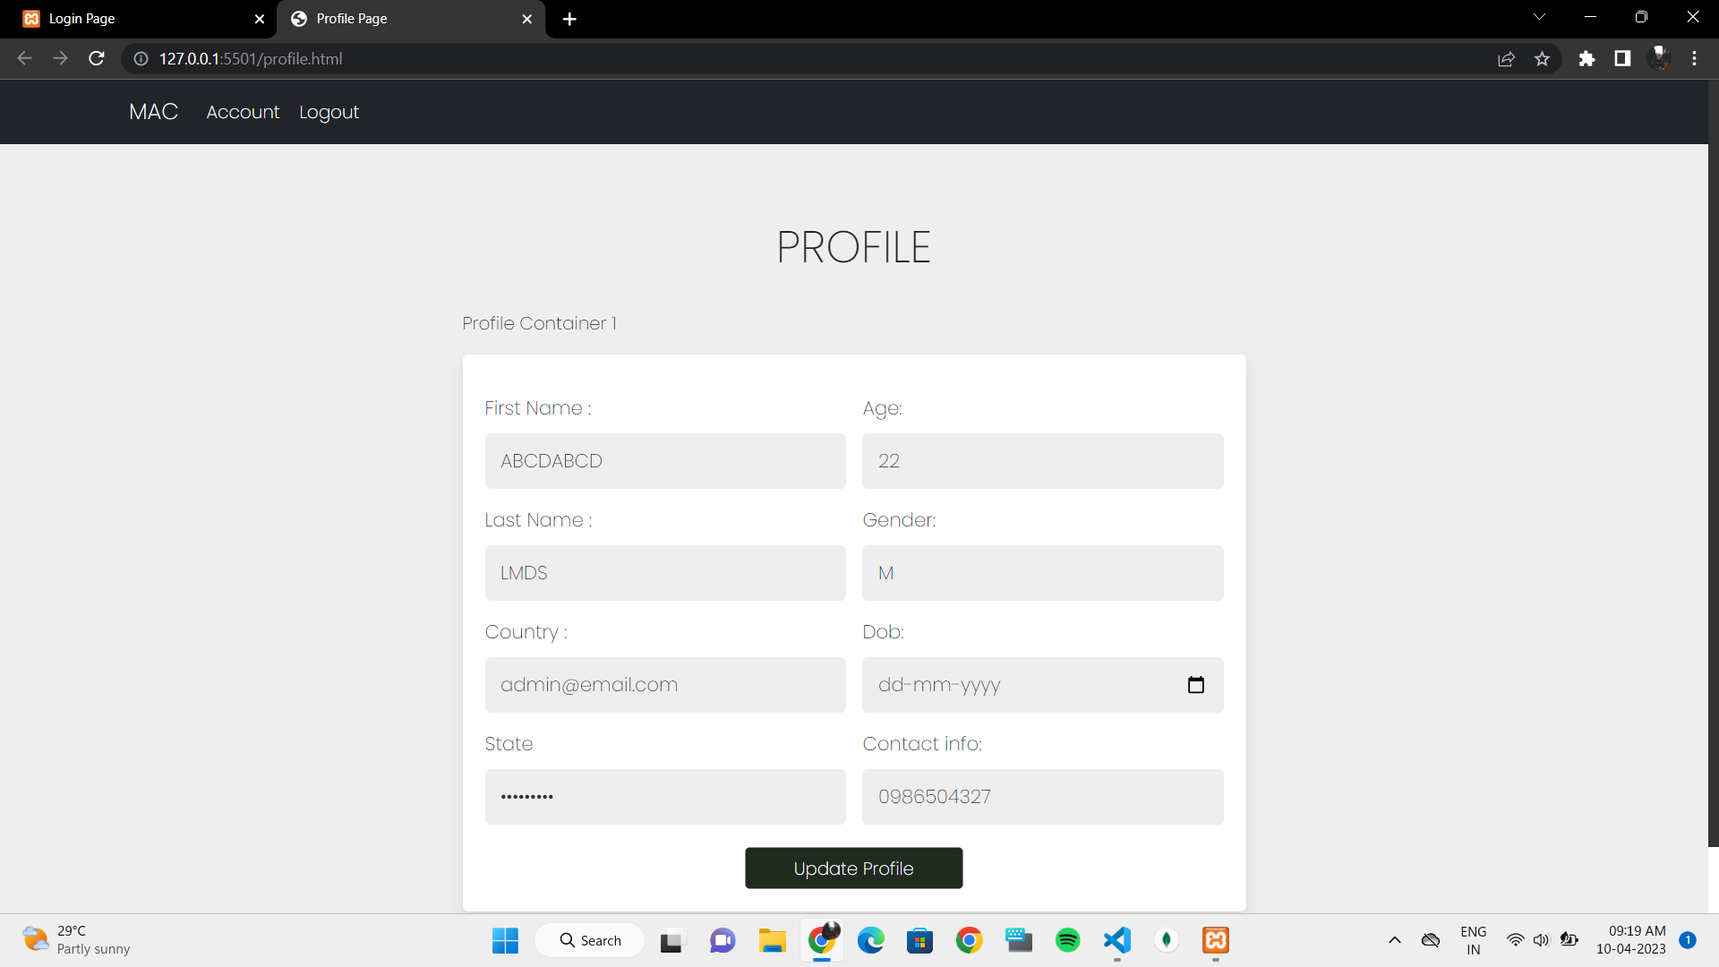Click the site info icon in address bar
This screenshot has height=967, width=1719.
[x=140, y=58]
